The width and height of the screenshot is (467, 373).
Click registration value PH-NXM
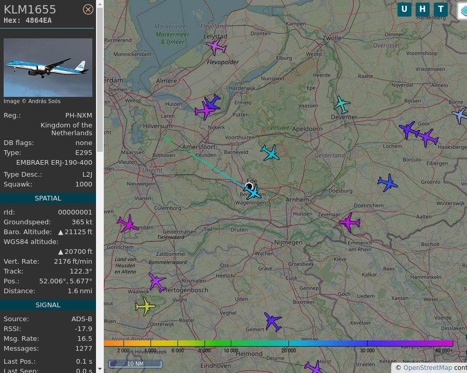click(79, 116)
